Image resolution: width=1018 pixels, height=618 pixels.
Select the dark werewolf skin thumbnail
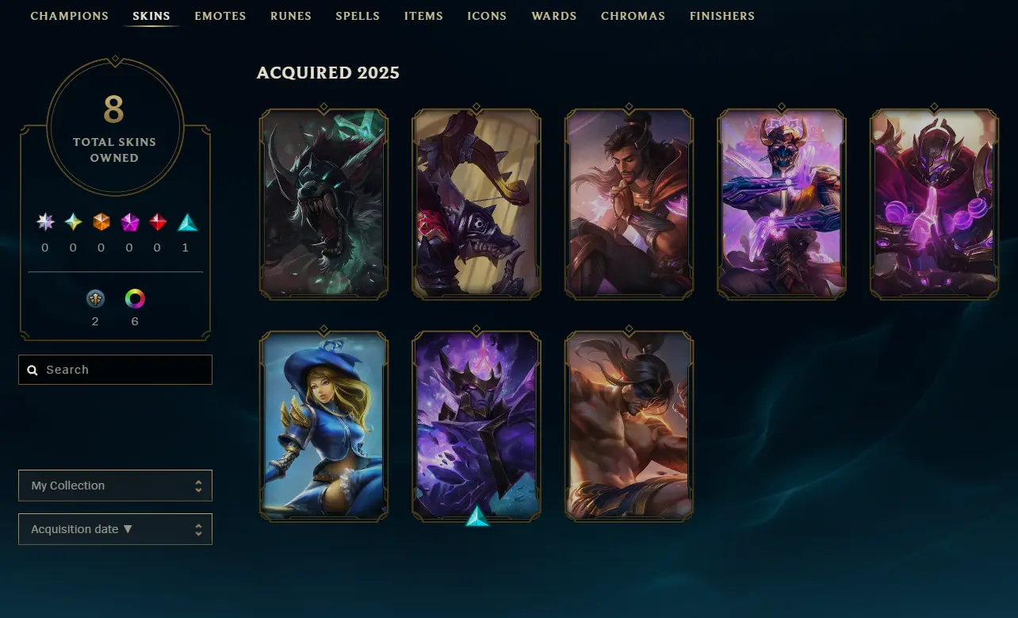(323, 203)
